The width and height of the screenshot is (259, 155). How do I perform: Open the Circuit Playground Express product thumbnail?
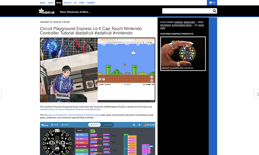pos(183,54)
